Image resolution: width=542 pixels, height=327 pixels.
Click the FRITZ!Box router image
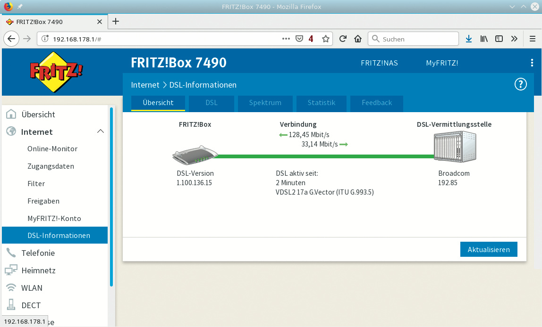(195, 155)
